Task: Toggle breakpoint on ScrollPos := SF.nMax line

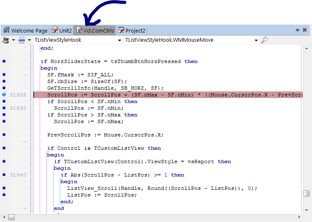Action: point(4,121)
